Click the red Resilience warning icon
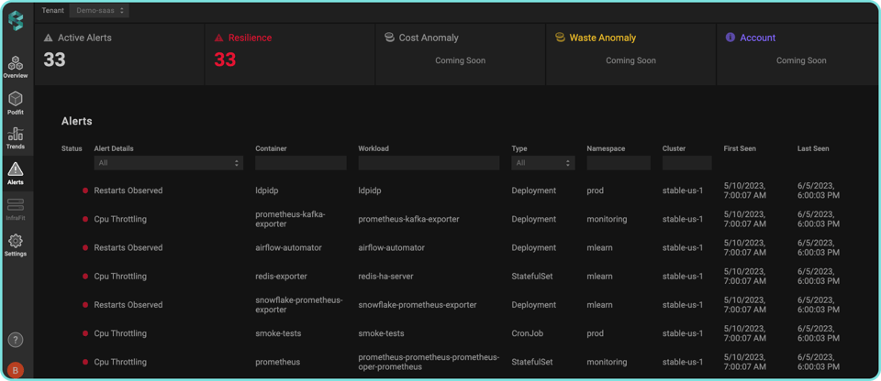Image resolution: width=881 pixels, height=381 pixels. pyautogui.click(x=219, y=38)
